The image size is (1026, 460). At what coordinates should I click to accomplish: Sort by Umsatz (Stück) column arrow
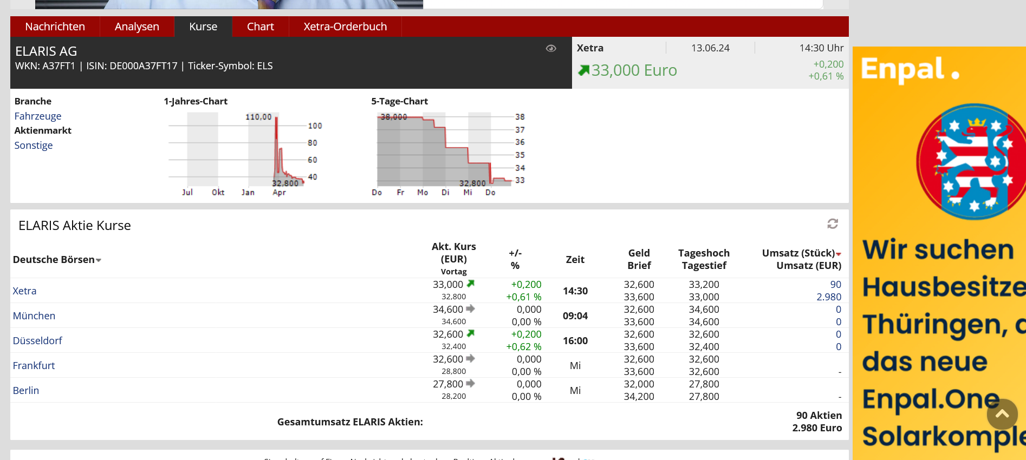click(x=839, y=254)
